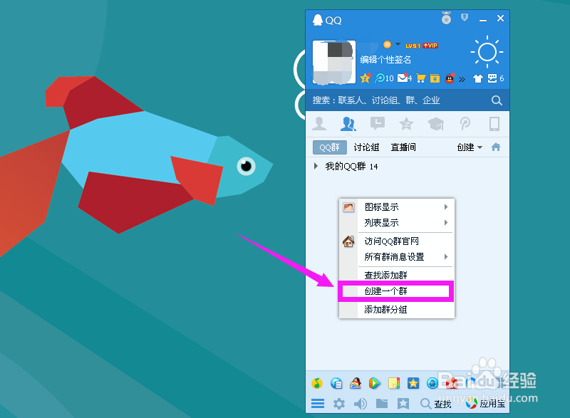The height and width of the screenshot is (418, 570).
Task: Open system settings gear icon
Action: 339,404
